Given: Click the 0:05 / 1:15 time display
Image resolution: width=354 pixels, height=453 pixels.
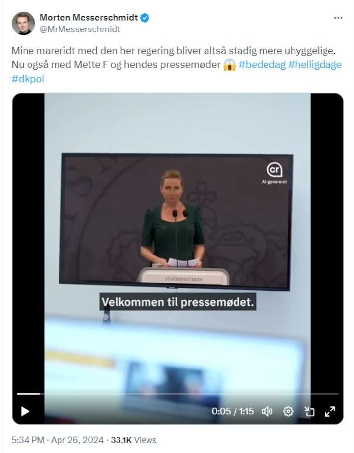Looking at the screenshot, I should coord(233,411).
